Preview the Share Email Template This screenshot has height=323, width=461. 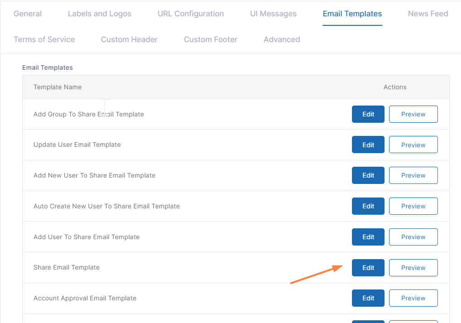coord(413,268)
